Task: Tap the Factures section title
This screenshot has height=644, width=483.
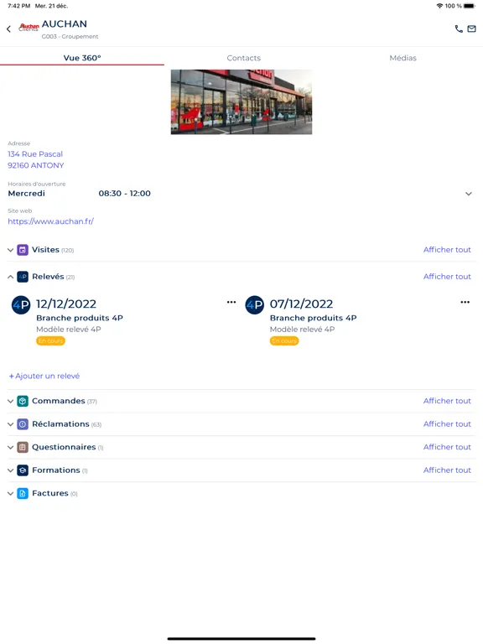Action: (50, 493)
